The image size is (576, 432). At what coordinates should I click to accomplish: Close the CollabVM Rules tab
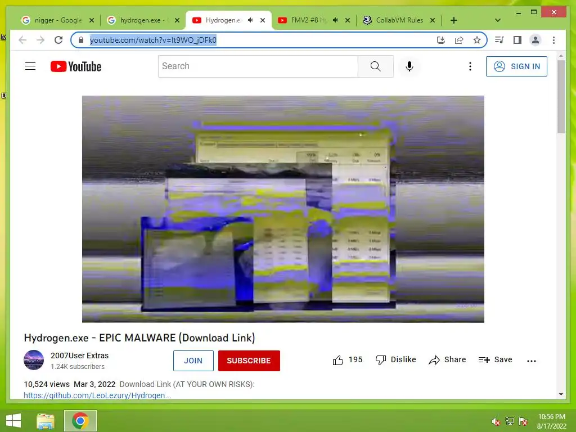[433, 20]
